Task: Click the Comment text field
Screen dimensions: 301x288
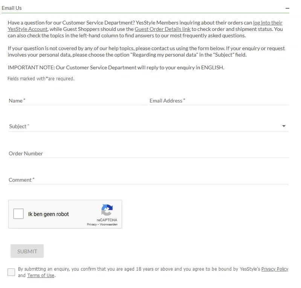Action: tap(148, 180)
